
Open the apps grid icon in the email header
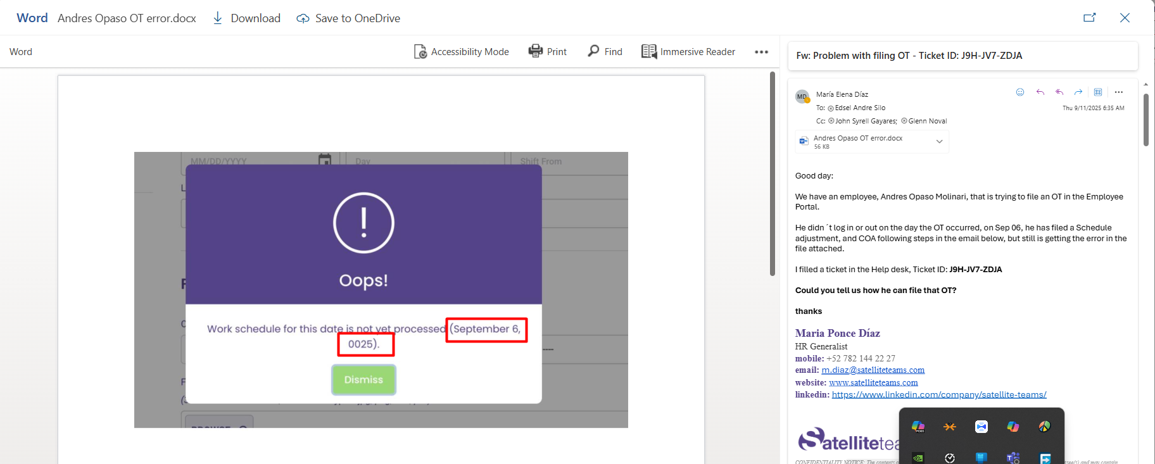pos(1098,92)
